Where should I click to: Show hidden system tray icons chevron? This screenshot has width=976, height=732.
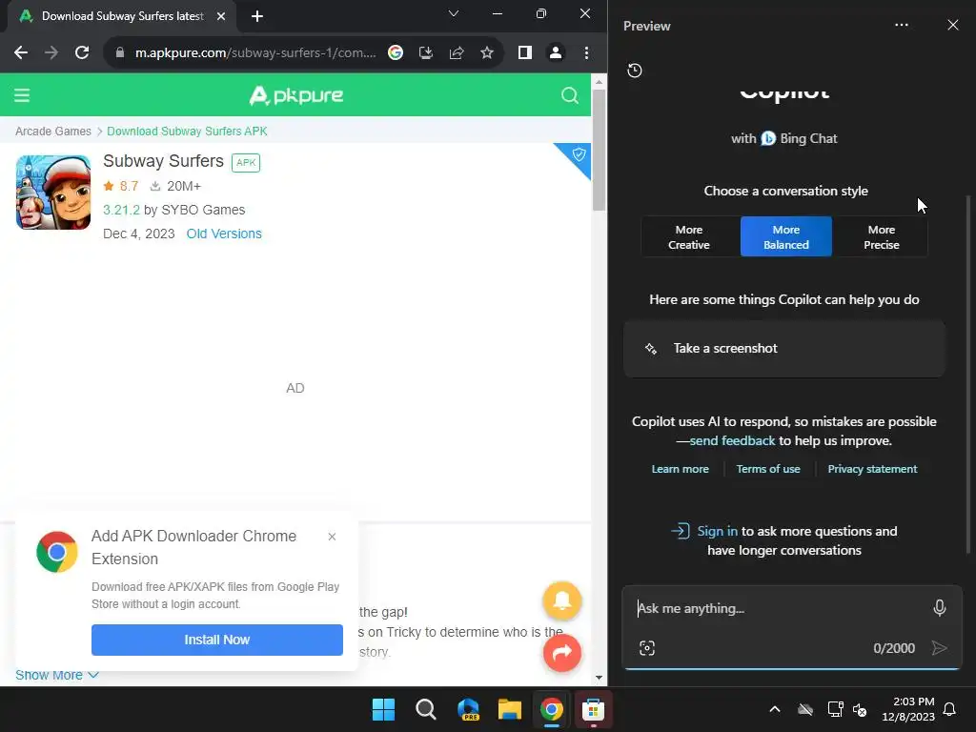click(775, 709)
